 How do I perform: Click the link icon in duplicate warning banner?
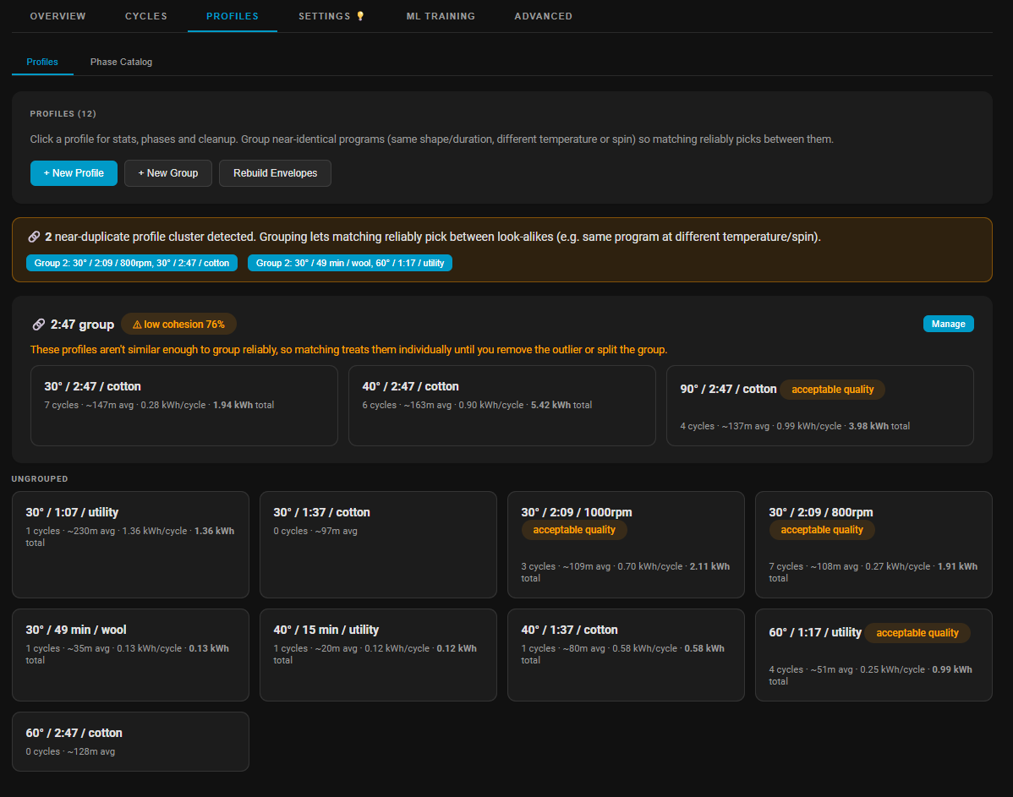(34, 237)
